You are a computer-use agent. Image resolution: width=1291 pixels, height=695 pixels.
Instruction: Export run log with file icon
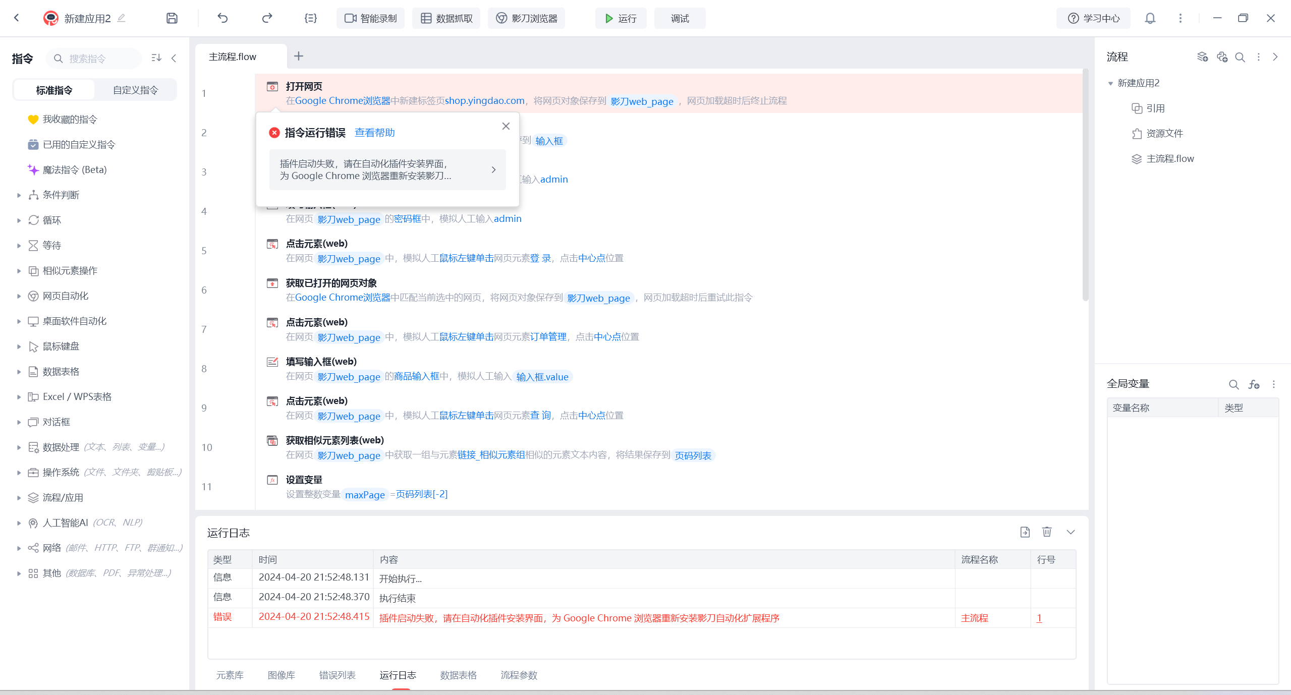tap(1025, 532)
